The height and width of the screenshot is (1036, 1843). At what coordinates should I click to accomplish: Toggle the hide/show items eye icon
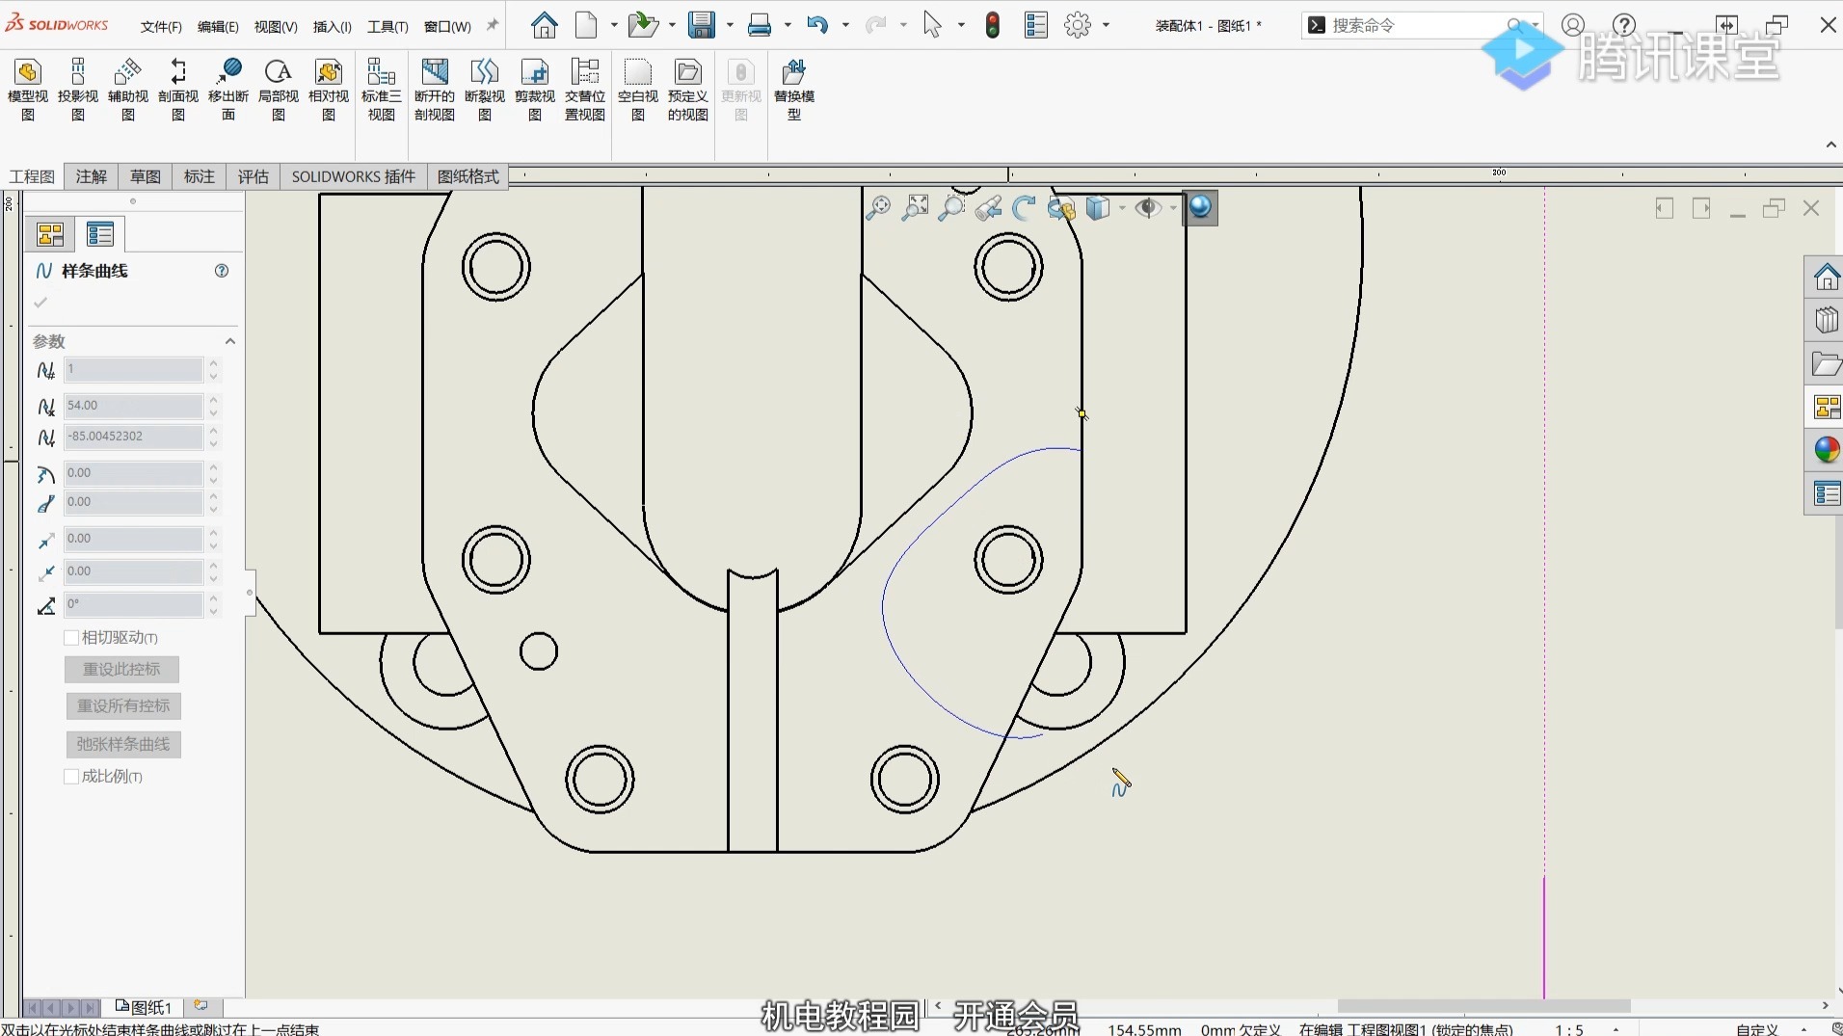[x=1146, y=208]
